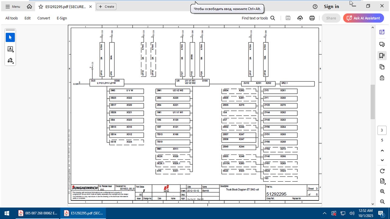This screenshot has width=390, height=219.
Task: Go to the previous page up arrow
Action: 382,151
